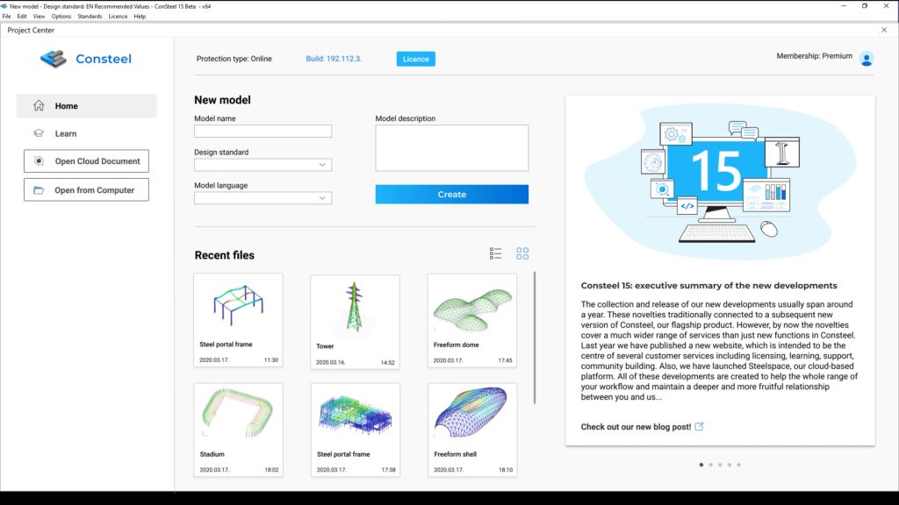
Task: Click the Learn graduation cap icon
Action: (x=39, y=133)
